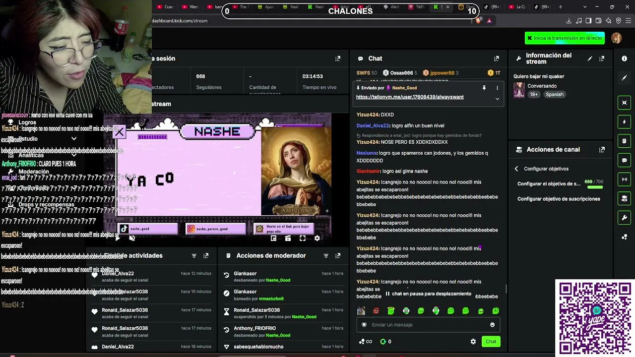Click username Gianhamir in chat
This screenshot has width=635, height=357.
pyautogui.click(x=369, y=171)
